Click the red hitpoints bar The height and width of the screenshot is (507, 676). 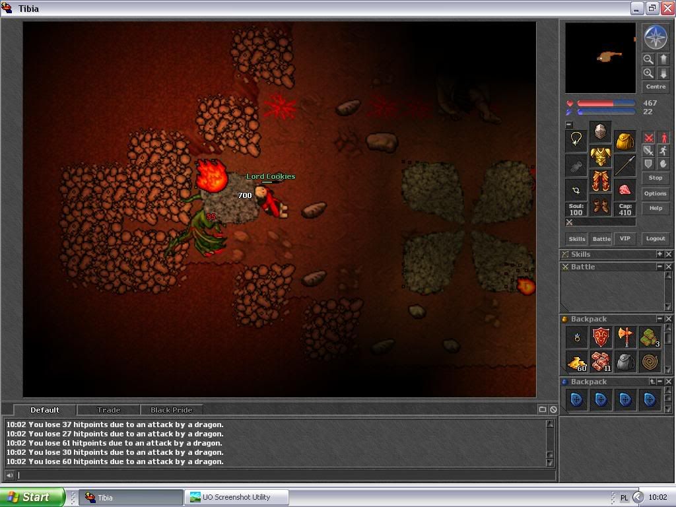[x=606, y=104]
